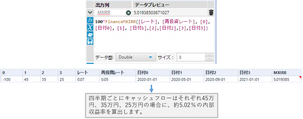Collapse the MXIRR expression block

pyautogui.click(x=90, y=13)
